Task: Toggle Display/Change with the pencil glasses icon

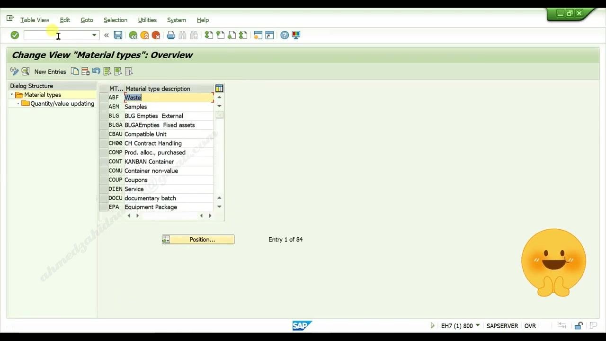Action: point(14,72)
